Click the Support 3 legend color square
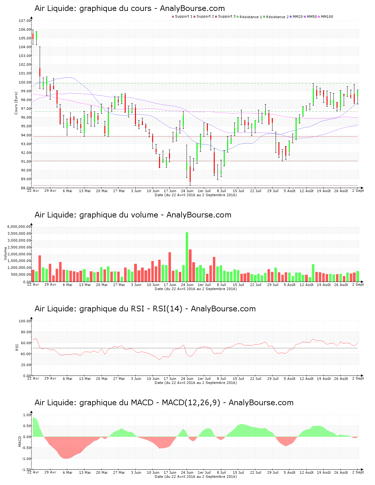 point(216,17)
